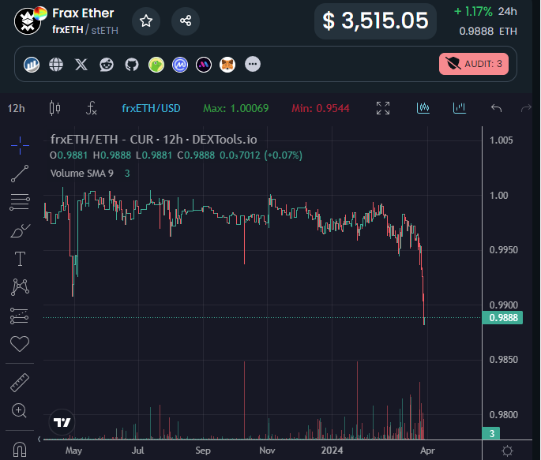
Task: Click the TradingView logo
Action: click(62, 422)
